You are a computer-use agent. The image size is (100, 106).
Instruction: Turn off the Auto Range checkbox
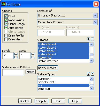coord(6,28)
